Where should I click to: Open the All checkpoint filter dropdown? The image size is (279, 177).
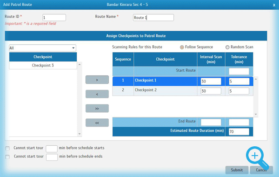42,48
